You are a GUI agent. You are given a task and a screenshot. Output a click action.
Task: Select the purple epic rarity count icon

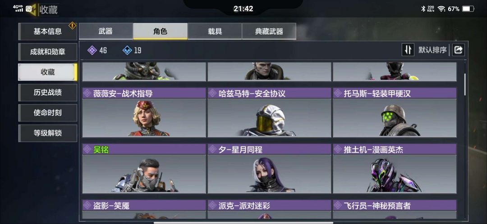[92, 50]
